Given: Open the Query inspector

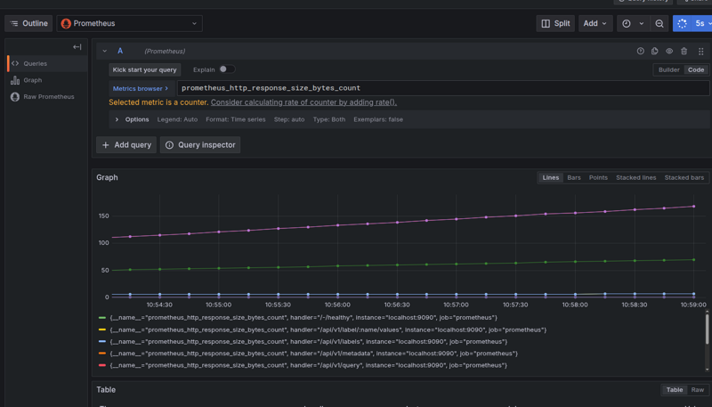Looking at the screenshot, I should (200, 145).
